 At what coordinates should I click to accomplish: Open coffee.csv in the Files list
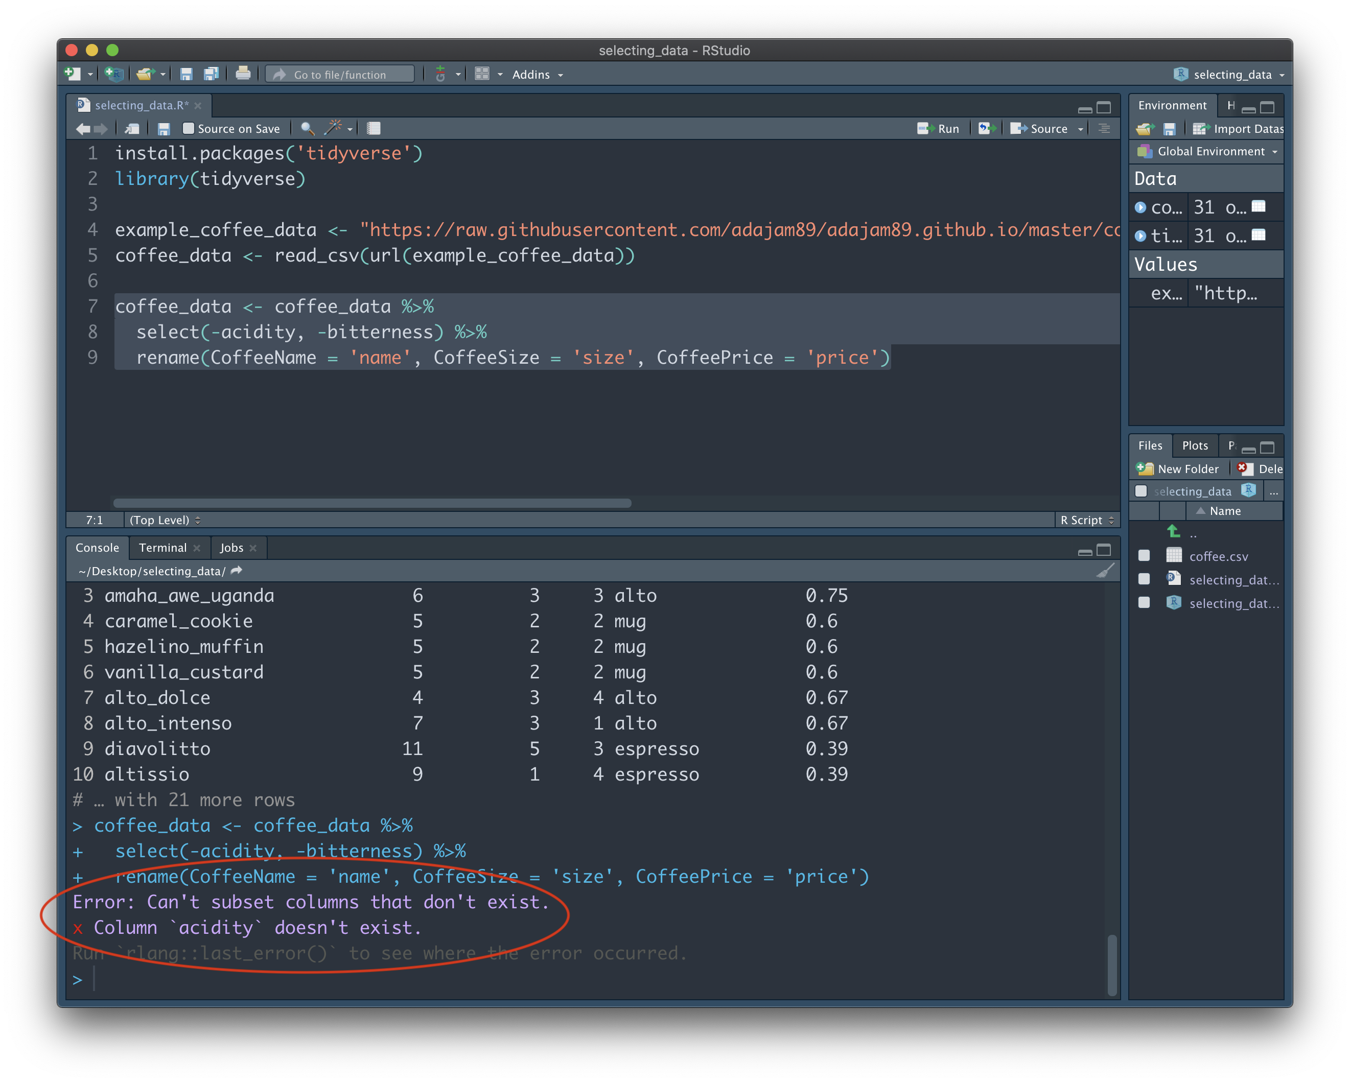[1219, 556]
